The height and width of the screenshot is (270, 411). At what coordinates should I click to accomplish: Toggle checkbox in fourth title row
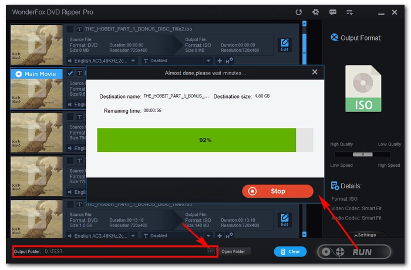point(70,160)
